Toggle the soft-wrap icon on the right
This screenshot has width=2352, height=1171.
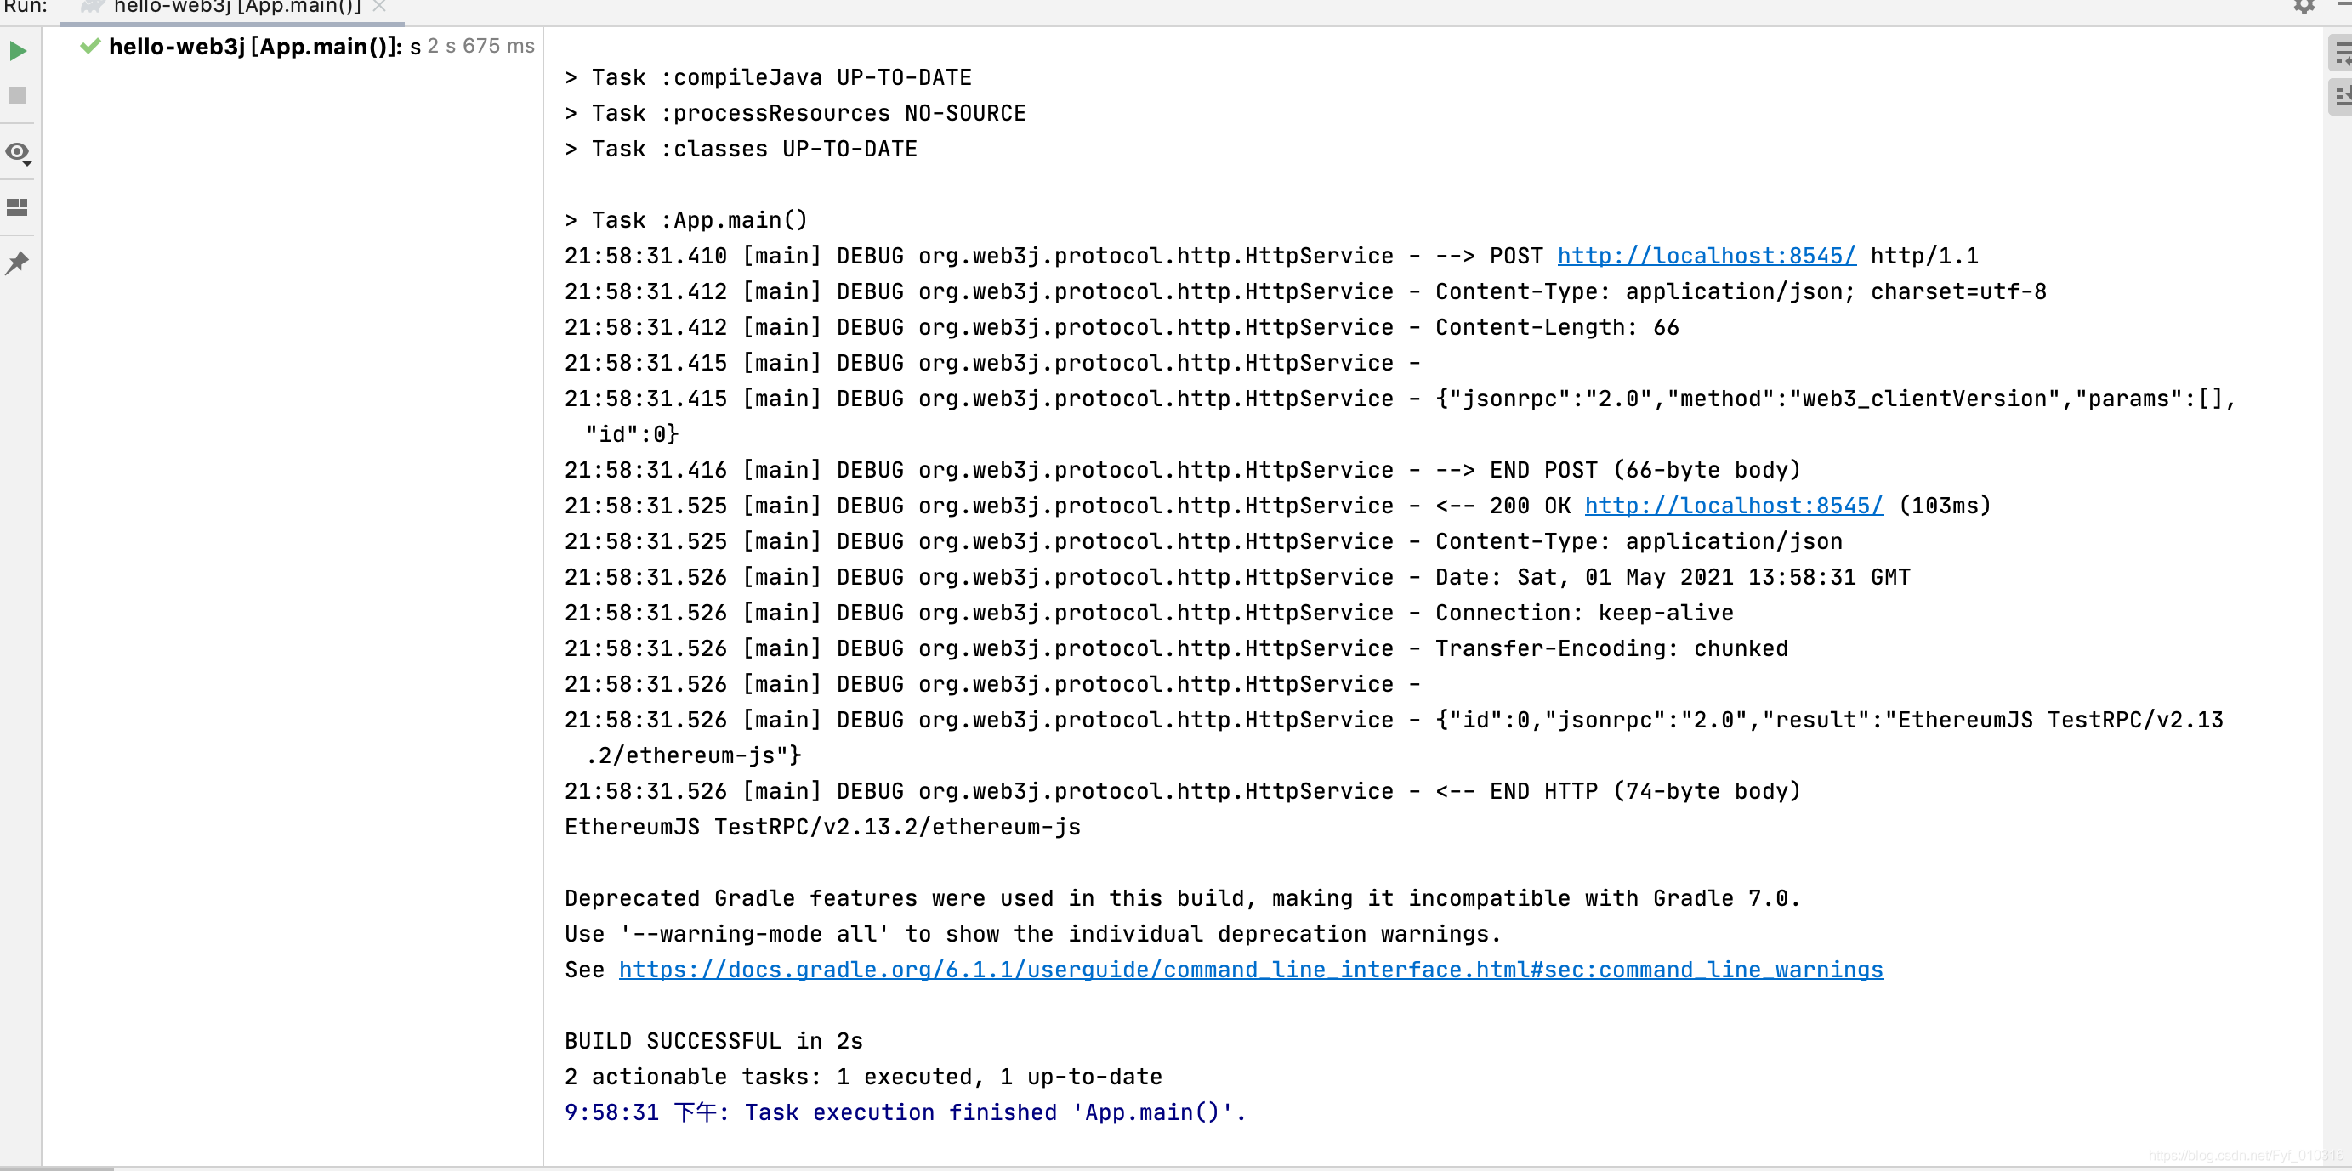click(x=2343, y=54)
